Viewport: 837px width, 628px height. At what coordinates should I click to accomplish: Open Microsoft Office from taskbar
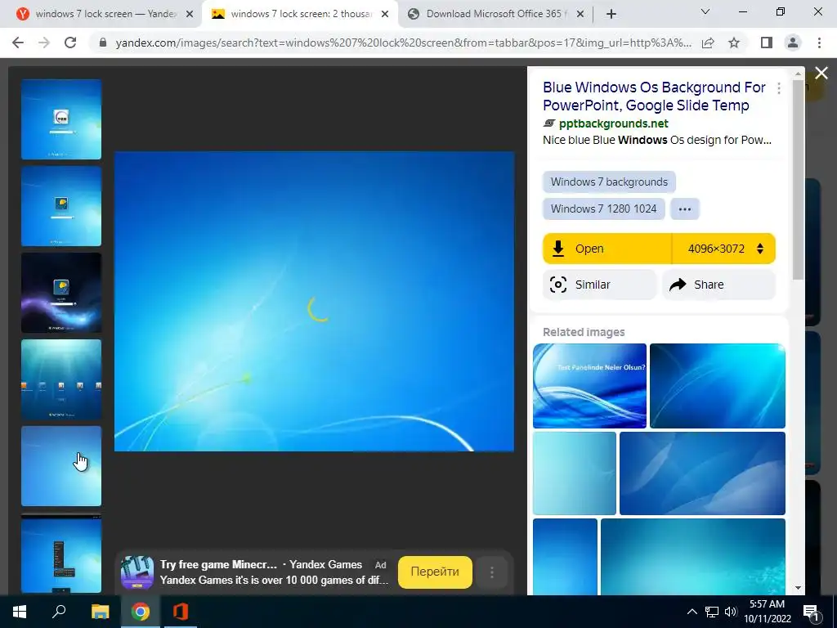181,612
